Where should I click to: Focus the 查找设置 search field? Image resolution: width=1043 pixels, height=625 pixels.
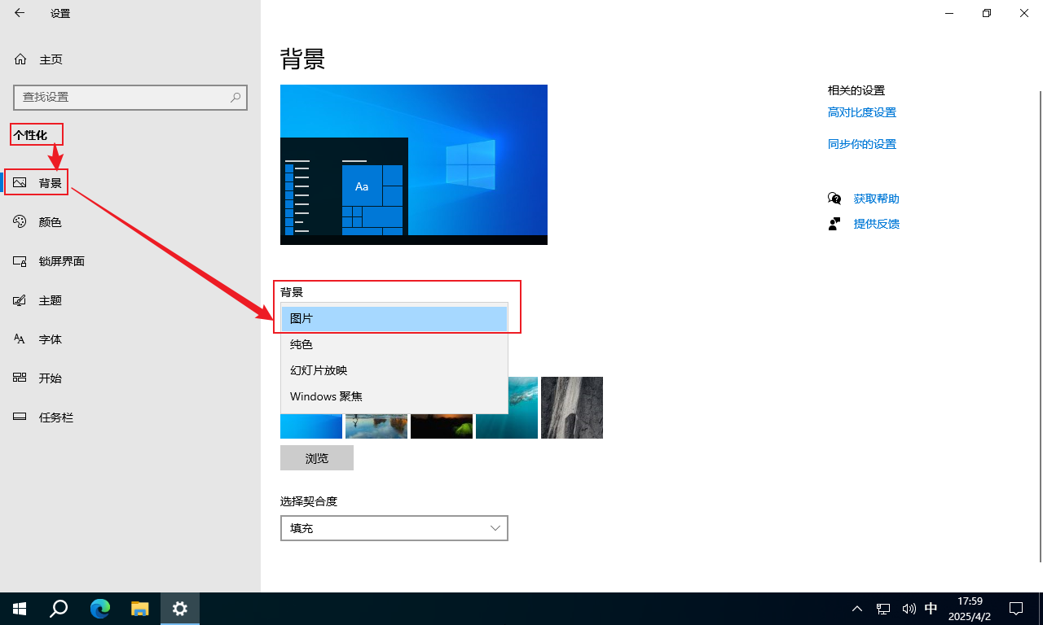(x=130, y=97)
